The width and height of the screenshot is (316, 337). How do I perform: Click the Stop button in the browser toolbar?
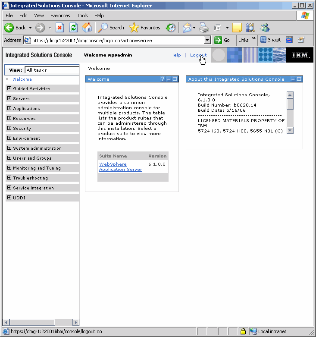click(60, 28)
